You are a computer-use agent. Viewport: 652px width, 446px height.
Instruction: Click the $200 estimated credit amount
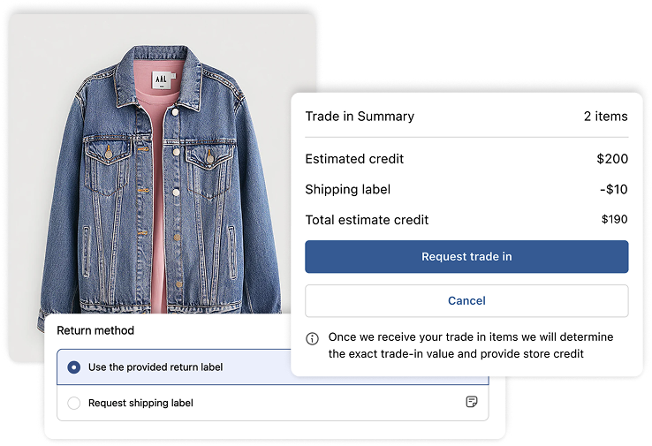point(612,160)
